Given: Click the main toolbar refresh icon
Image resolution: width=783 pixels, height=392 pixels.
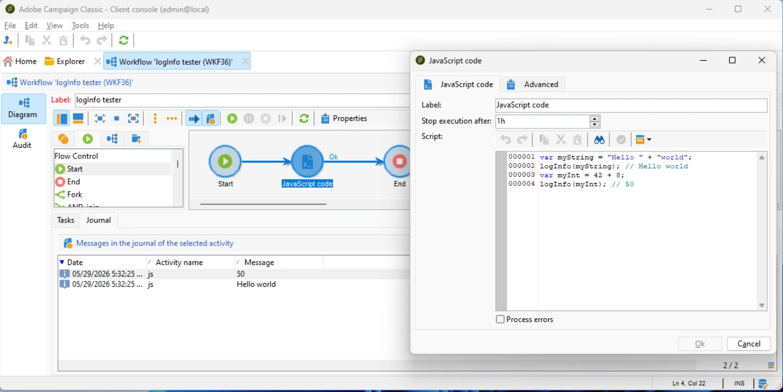Looking at the screenshot, I should click(124, 40).
